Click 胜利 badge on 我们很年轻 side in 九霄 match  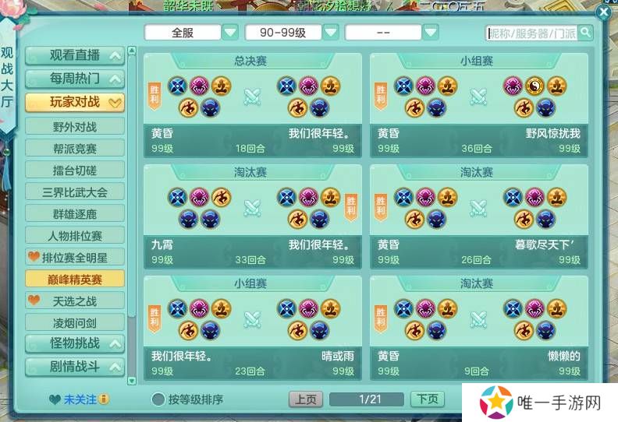[x=351, y=207]
